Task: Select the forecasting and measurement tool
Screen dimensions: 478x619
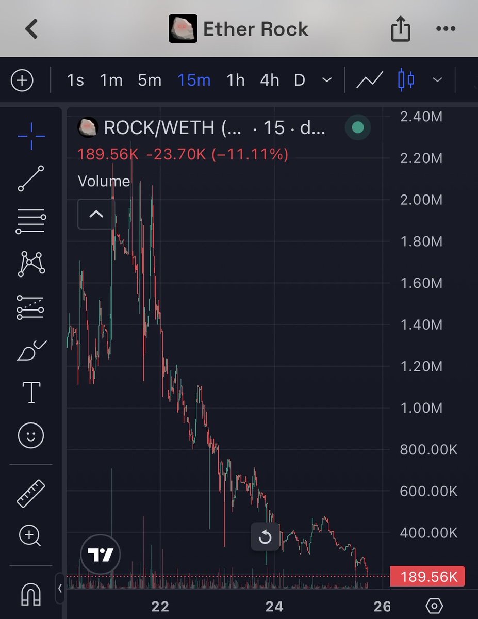Action: 31,307
